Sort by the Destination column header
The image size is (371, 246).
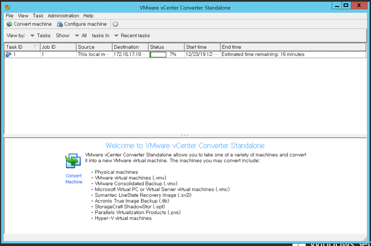pyautogui.click(x=130, y=47)
